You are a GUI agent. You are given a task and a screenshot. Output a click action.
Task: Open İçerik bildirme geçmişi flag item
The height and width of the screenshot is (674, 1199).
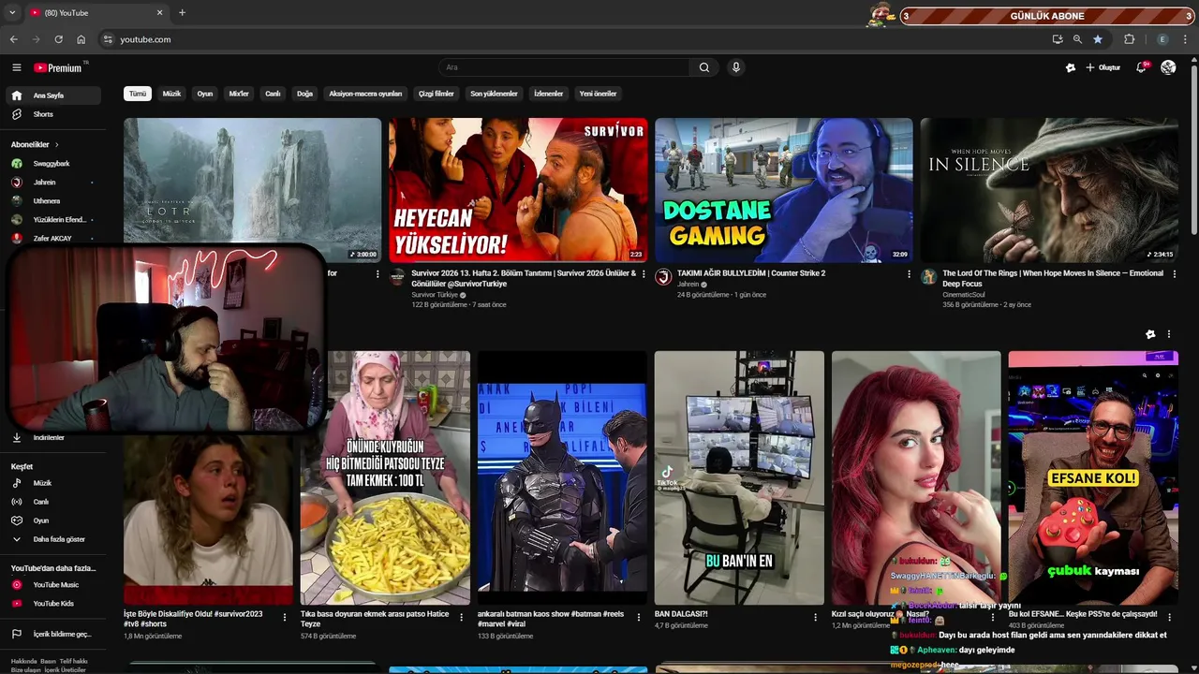[x=54, y=634]
